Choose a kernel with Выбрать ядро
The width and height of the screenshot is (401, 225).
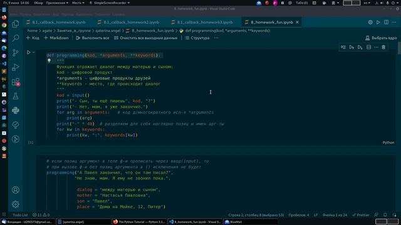tap(381, 37)
